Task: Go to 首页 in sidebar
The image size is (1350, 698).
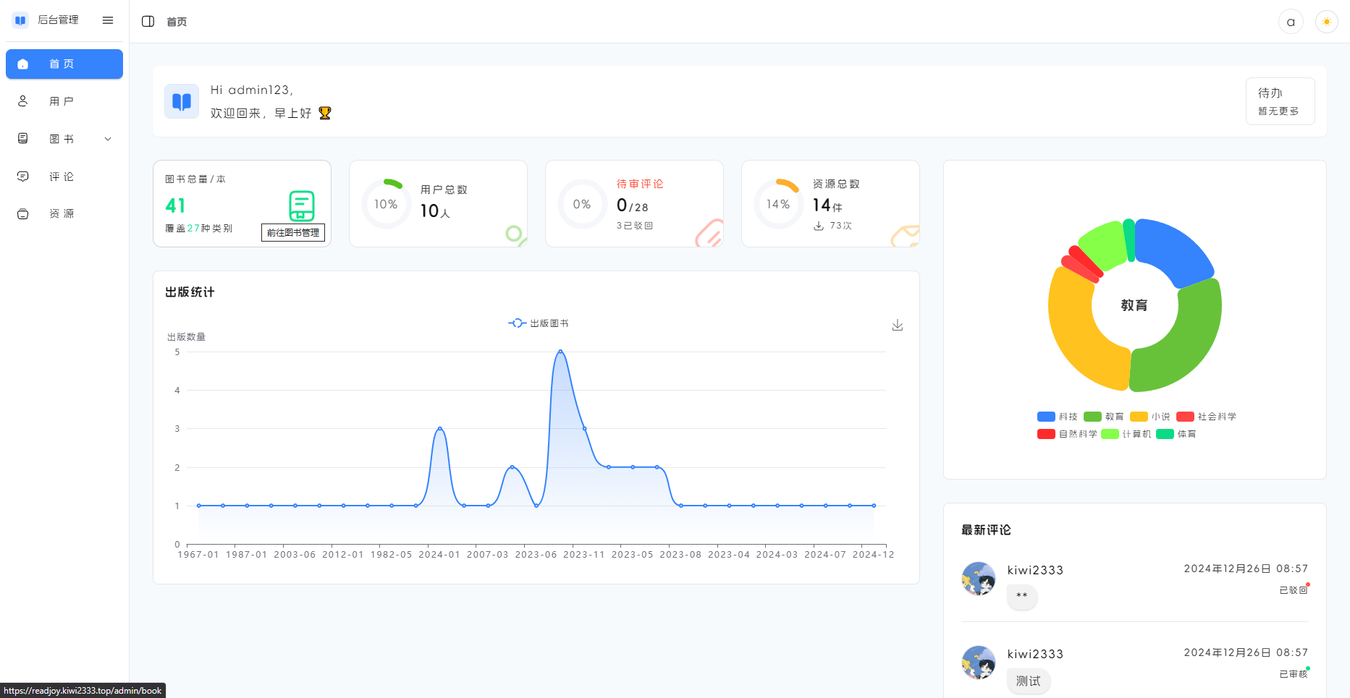Action: pyautogui.click(x=64, y=64)
